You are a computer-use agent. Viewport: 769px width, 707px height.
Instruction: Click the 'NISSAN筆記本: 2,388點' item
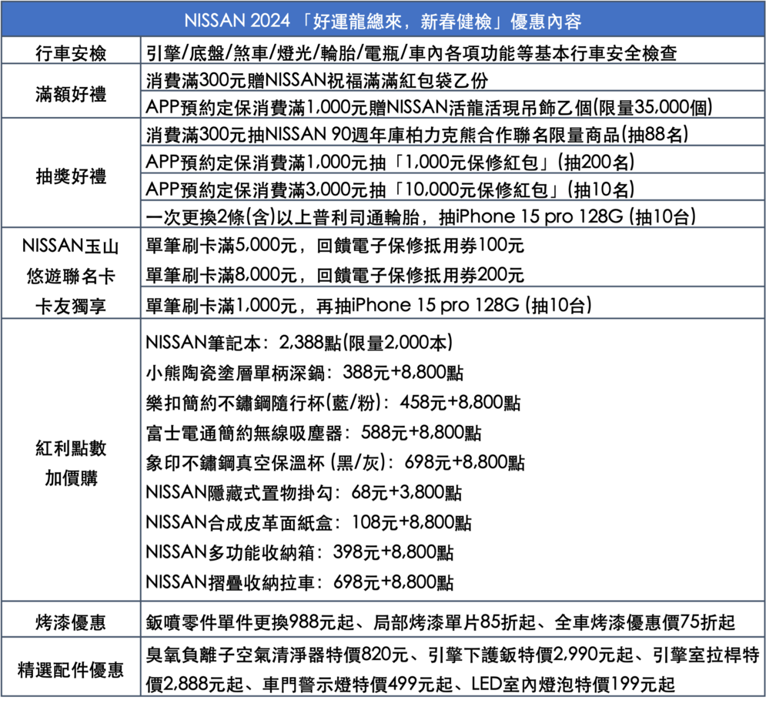[x=299, y=343]
